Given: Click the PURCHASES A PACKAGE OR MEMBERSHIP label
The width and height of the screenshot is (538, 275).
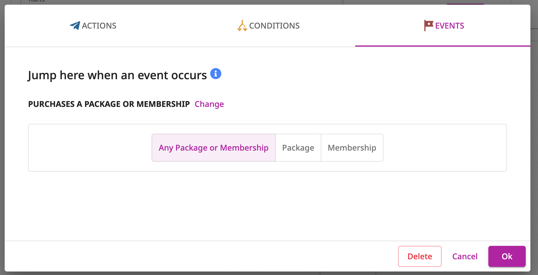Looking at the screenshot, I should click(109, 104).
